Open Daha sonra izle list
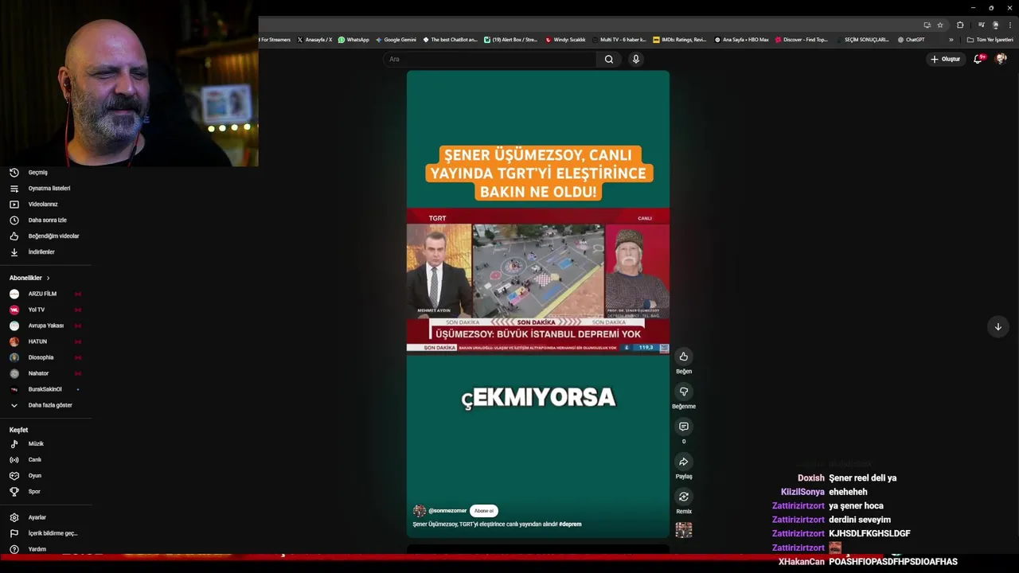 tap(47, 220)
